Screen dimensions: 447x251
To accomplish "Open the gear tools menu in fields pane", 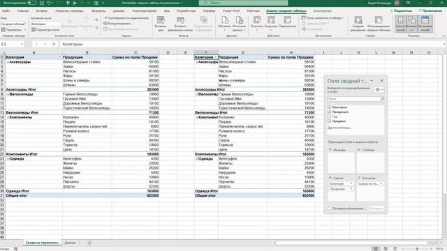I will [x=379, y=90].
